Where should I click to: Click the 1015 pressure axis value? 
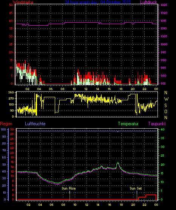click(x=164, y=21)
